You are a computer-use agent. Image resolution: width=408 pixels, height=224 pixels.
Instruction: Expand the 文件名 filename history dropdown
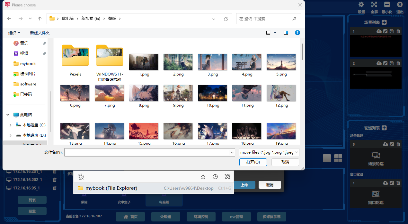232,153
